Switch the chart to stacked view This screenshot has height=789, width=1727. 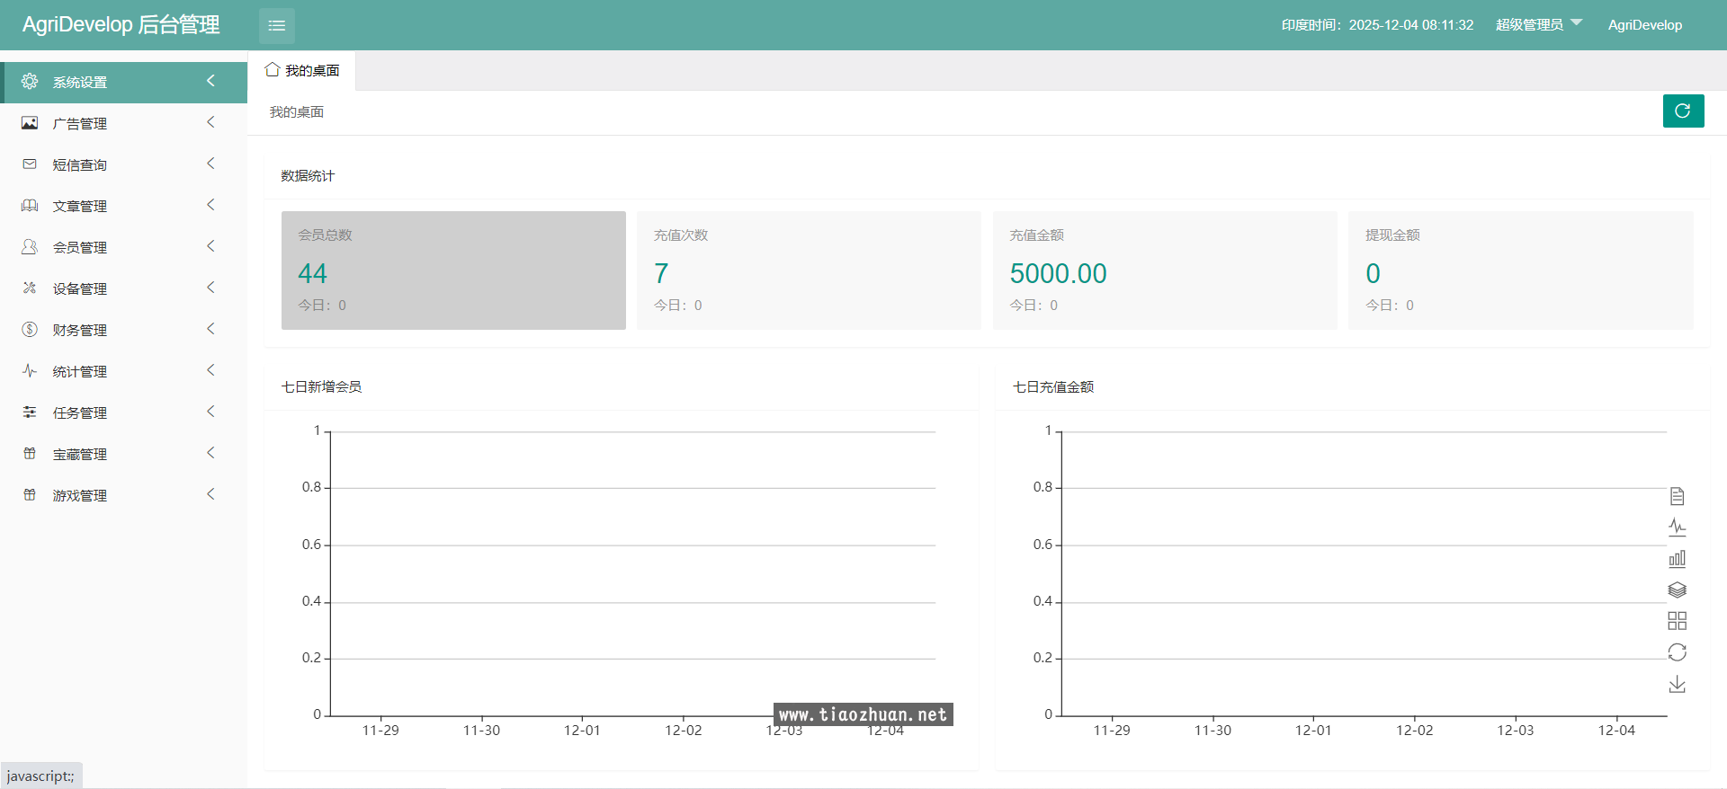click(1677, 590)
